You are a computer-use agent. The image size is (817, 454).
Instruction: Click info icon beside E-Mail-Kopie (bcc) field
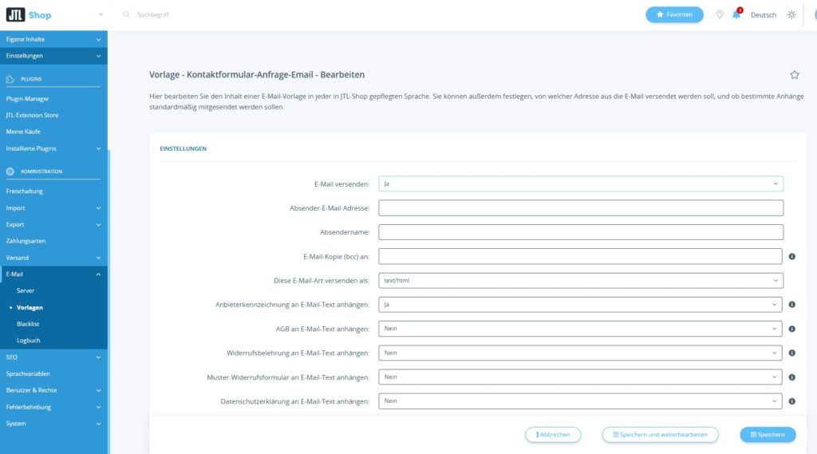point(791,256)
